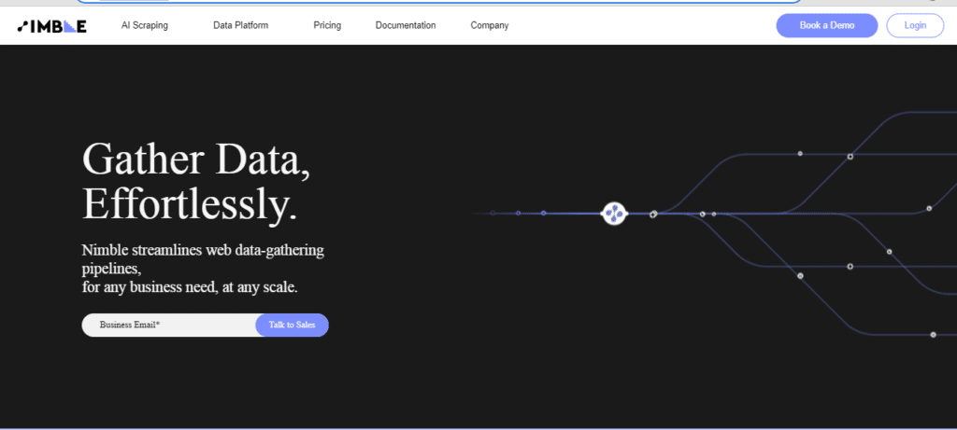The image size is (957, 430).
Task: Click the browser address bar at the top
Action: [439, 1]
